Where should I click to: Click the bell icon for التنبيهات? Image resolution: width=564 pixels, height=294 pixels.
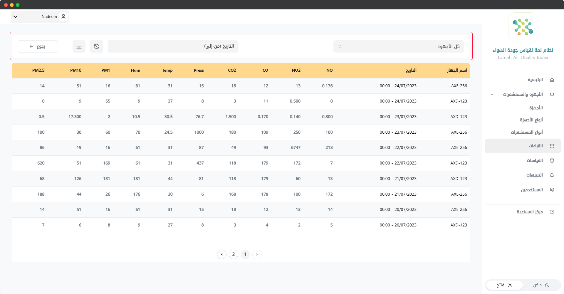[552, 175]
